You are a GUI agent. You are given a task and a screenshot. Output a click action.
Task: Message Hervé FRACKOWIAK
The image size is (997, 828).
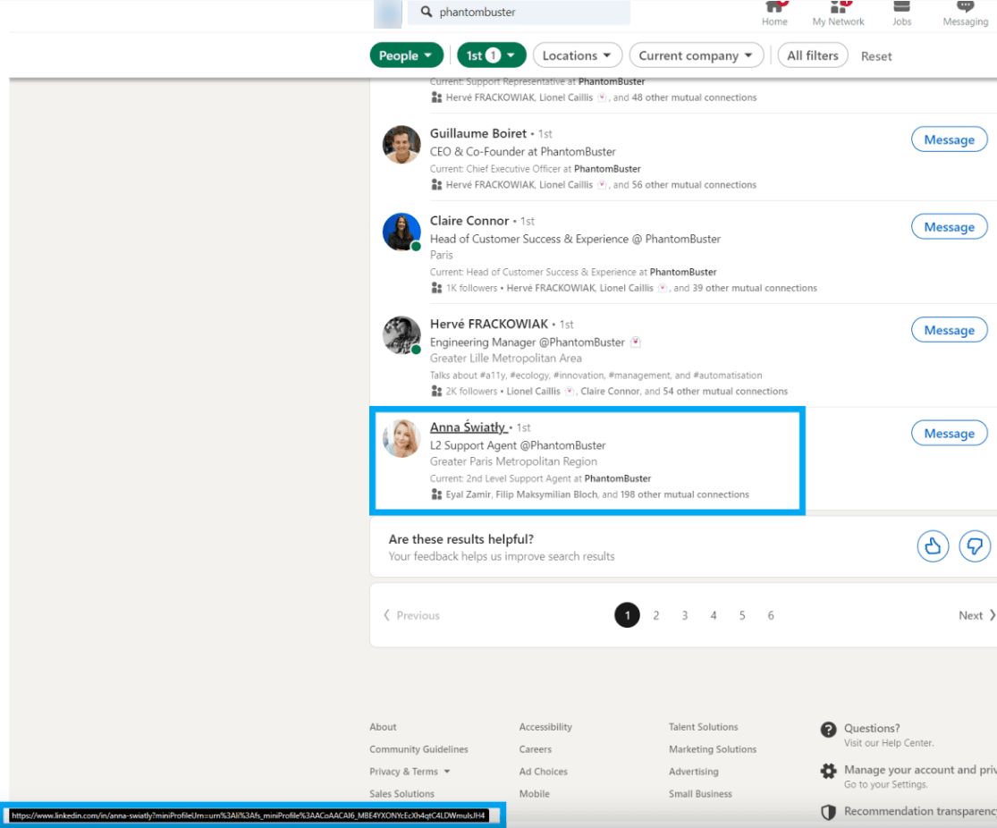(x=949, y=330)
